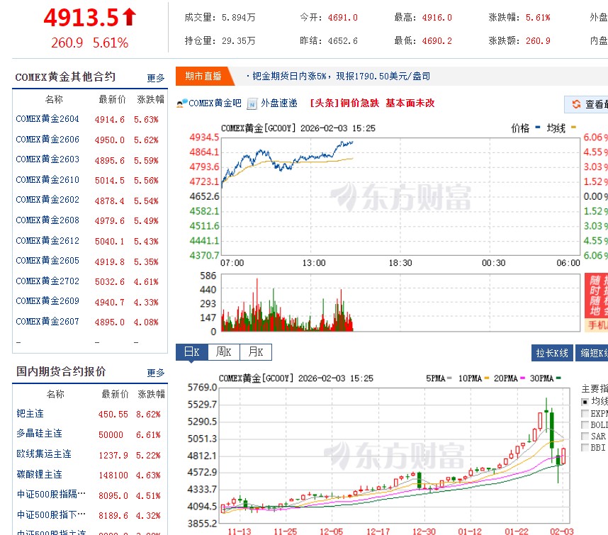
Task: Select the COMEX黄金2604 contract row
Action: click(x=47, y=120)
